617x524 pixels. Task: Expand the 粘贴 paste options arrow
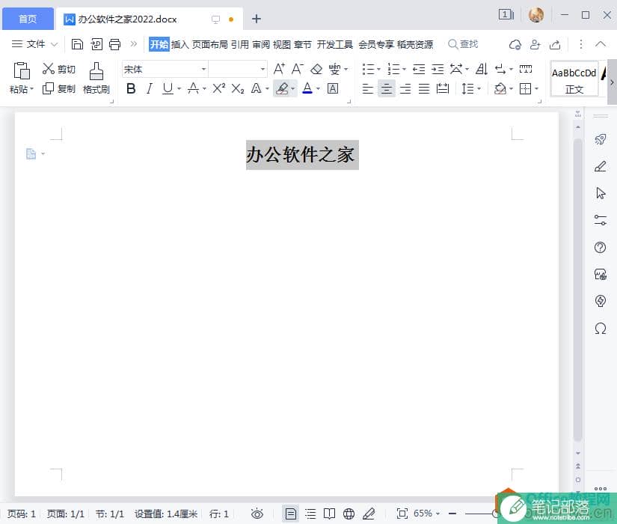pyautogui.click(x=32, y=89)
